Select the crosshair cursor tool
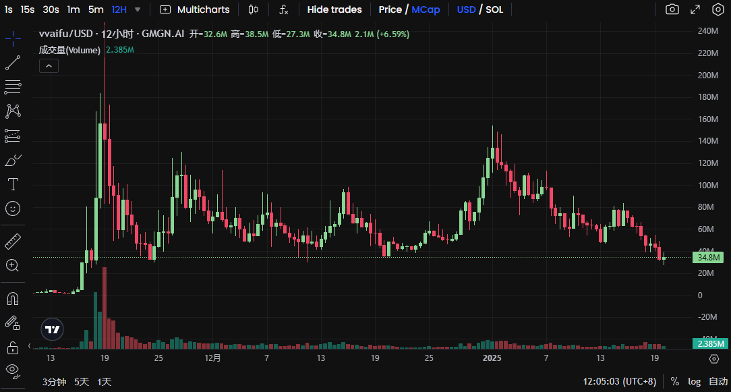Viewport: 731px width, 392px height. pos(13,38)
